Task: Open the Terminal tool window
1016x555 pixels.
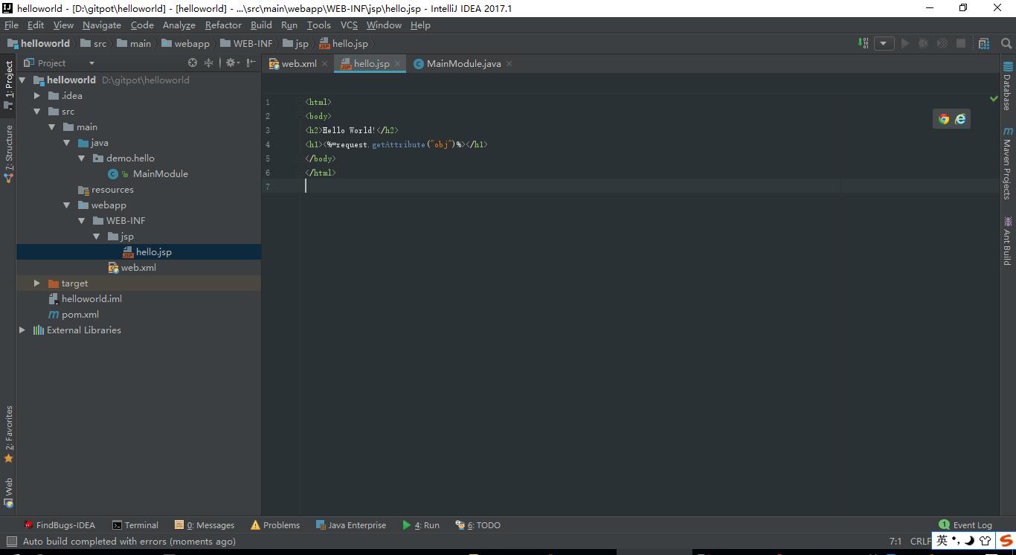Action: pos(135,525)
